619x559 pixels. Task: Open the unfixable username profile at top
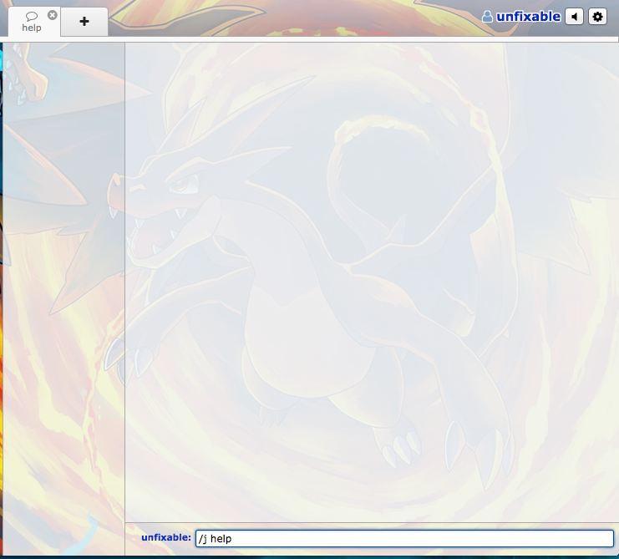point(528,17)
